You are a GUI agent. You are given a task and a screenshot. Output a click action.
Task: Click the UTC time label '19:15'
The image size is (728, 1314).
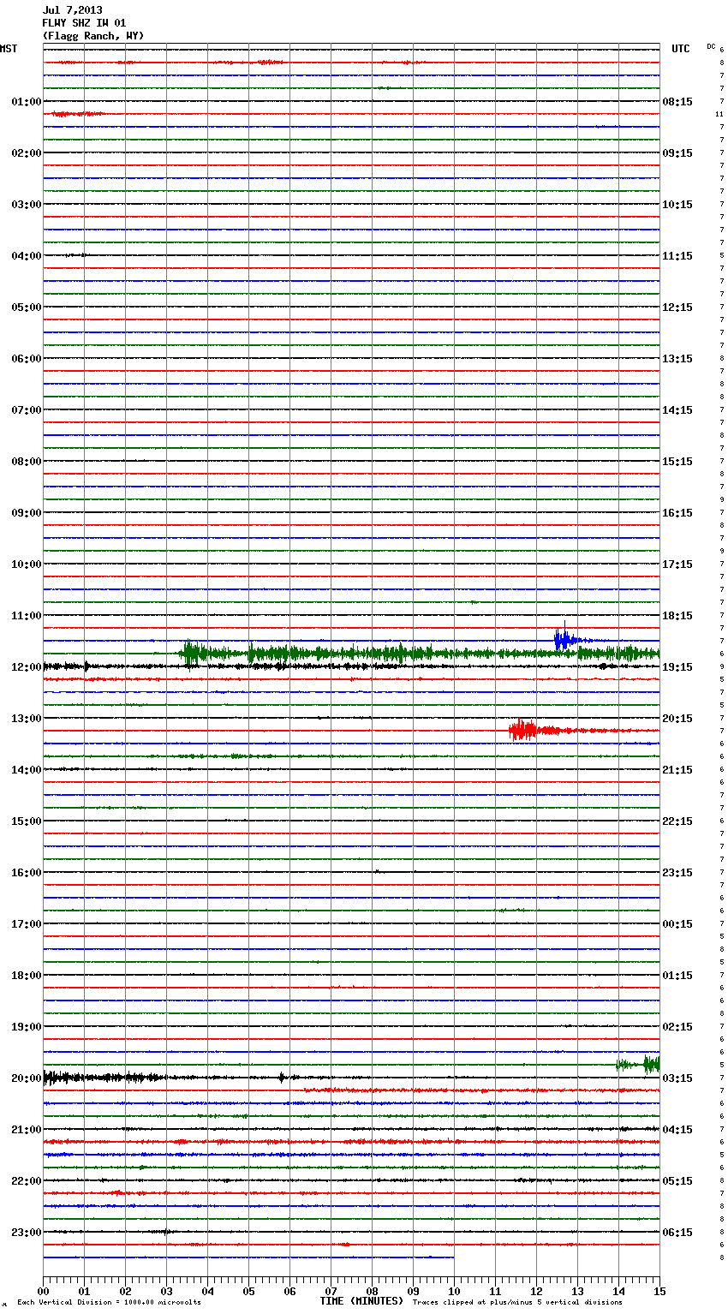[x=677, y=667]
